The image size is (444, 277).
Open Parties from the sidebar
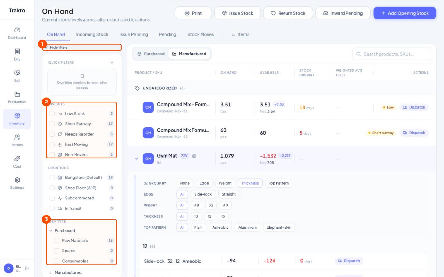[x=17, y=140]
